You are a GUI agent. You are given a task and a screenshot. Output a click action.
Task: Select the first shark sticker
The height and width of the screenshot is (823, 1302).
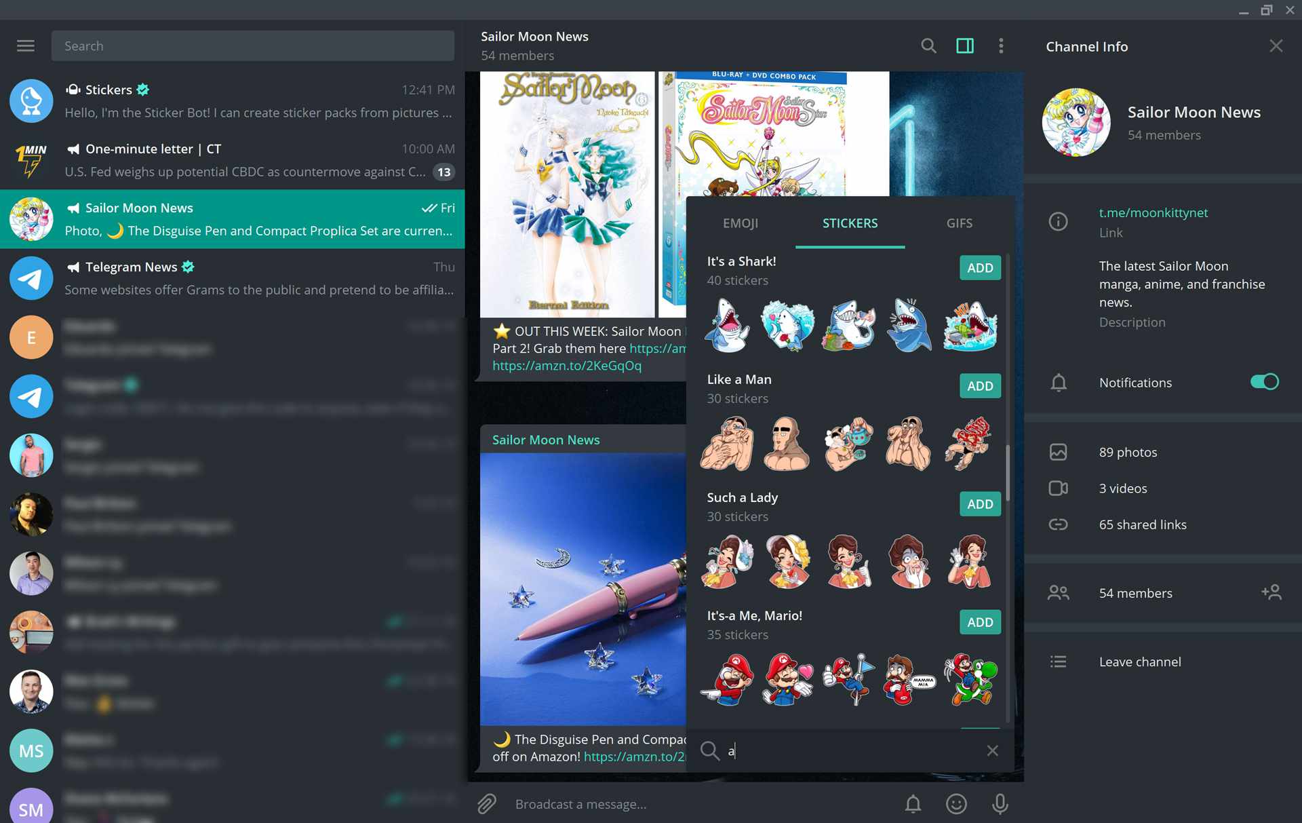(727, 326)
